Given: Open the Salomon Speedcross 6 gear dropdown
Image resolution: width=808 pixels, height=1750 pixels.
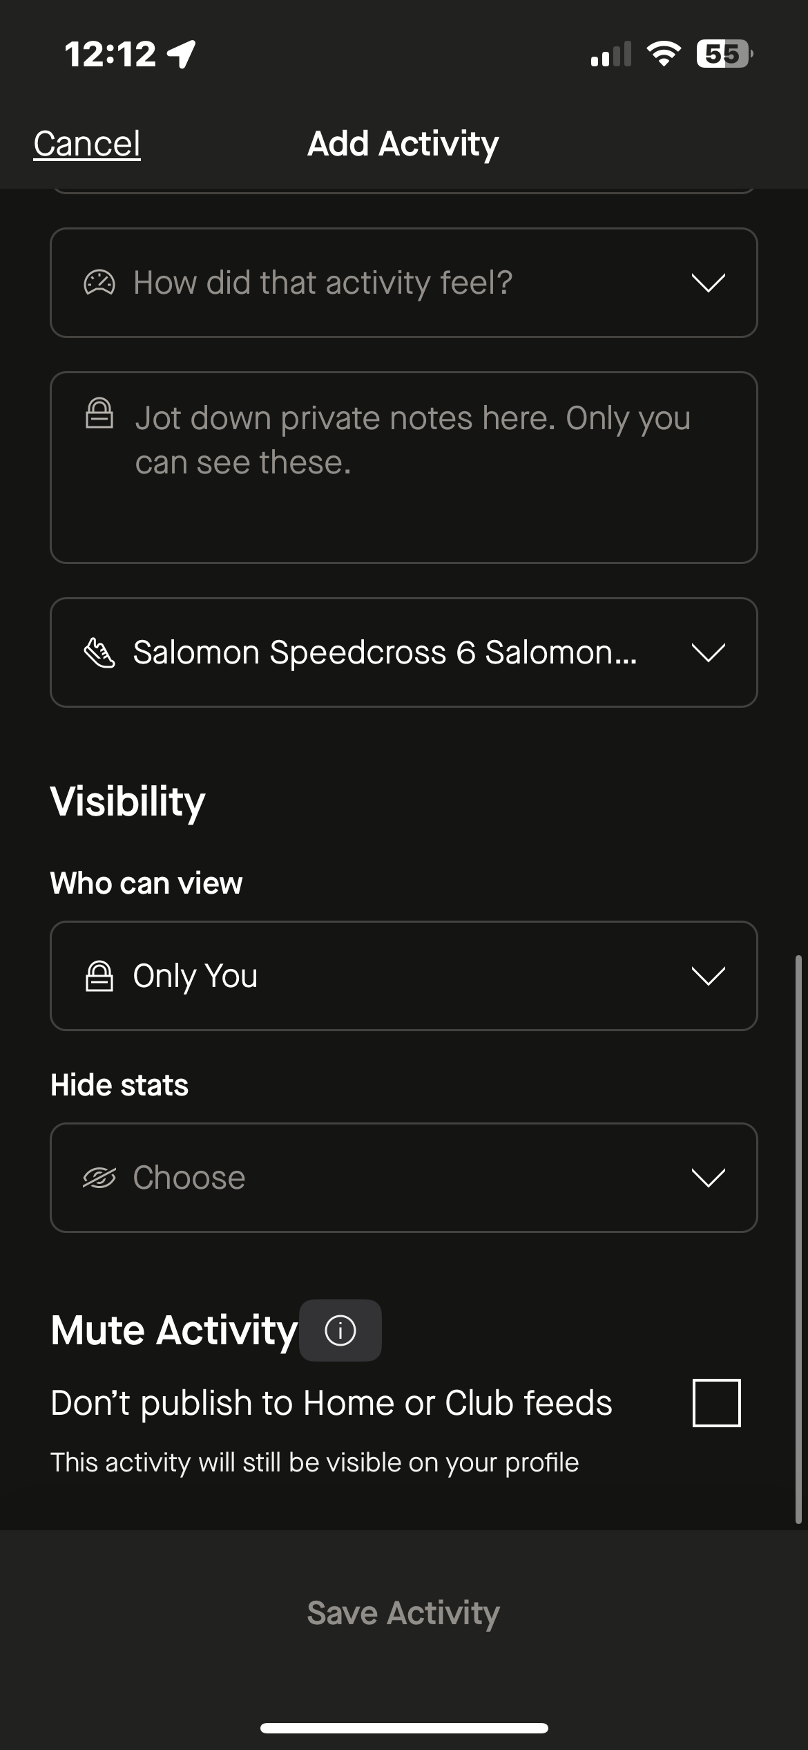Looking at the screenshot, I should point(708,652).
